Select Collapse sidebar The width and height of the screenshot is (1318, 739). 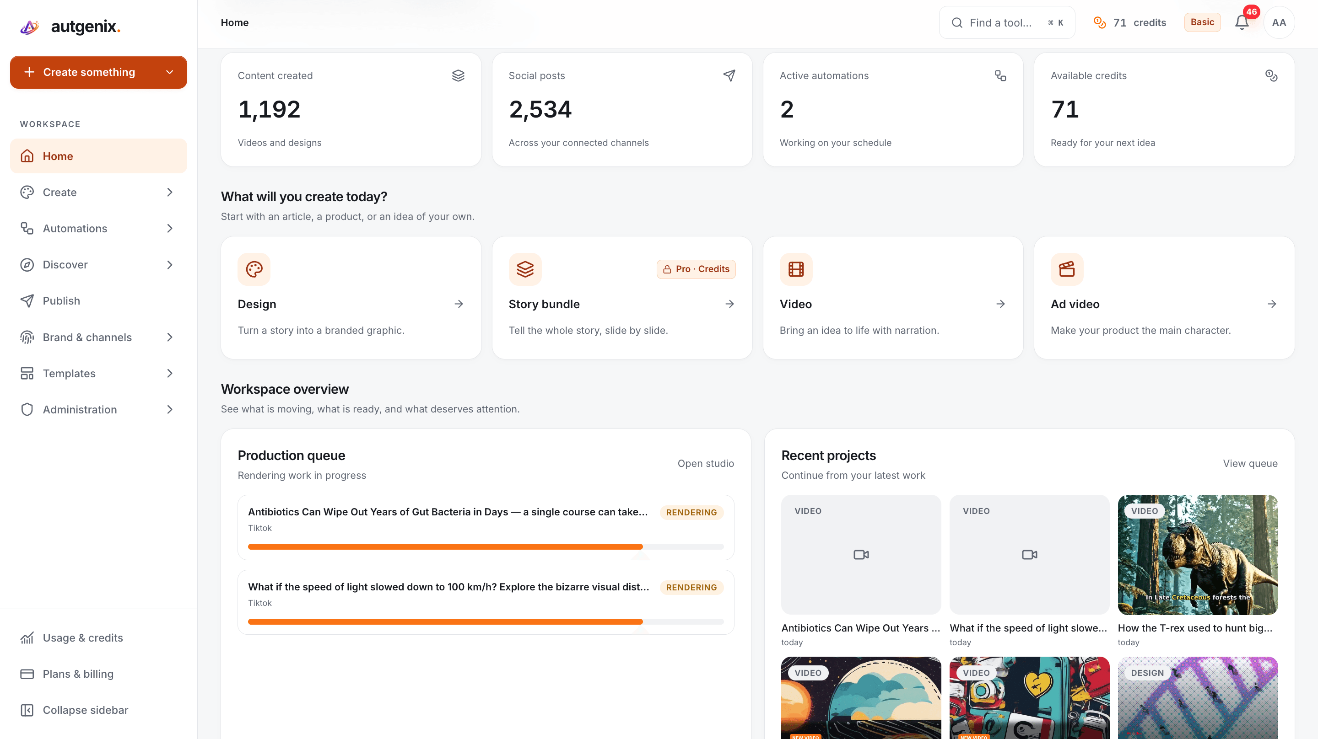(x=98, y=710)
